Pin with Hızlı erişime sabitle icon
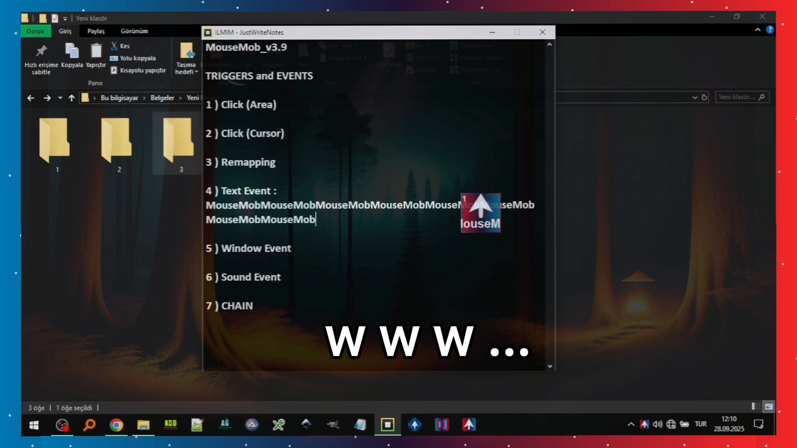Image resolution: width=797 pixels, height=448 pixels. (41, 51)
